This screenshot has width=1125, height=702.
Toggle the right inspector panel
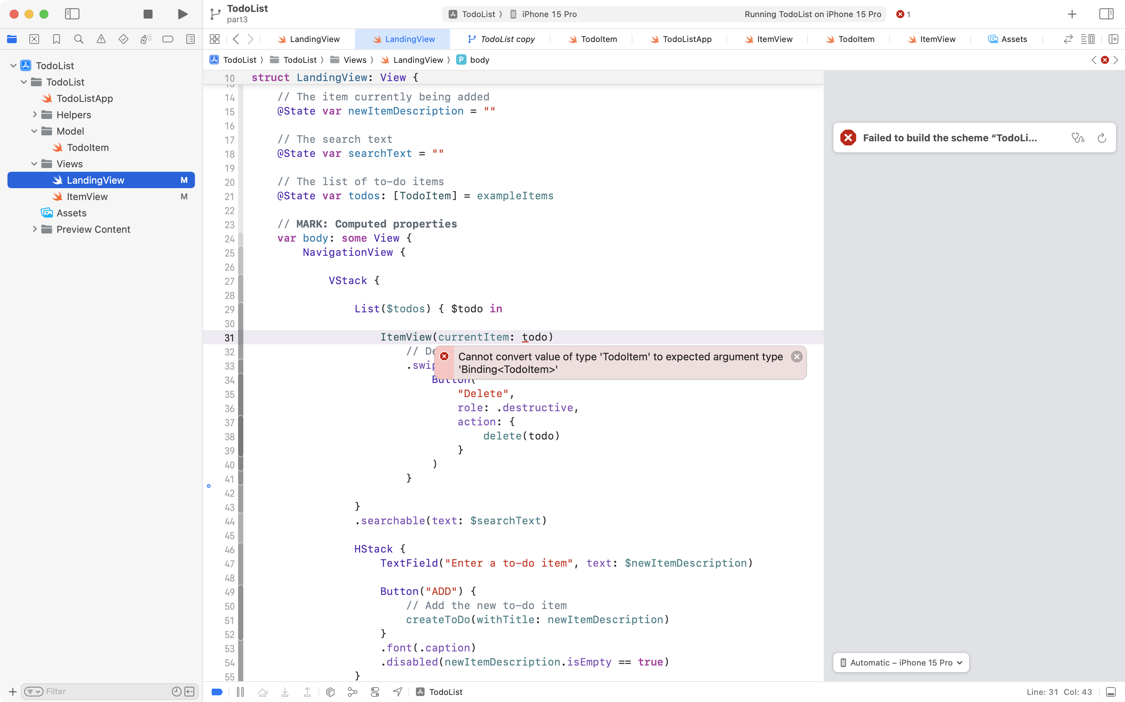[x=1106, y=14]
